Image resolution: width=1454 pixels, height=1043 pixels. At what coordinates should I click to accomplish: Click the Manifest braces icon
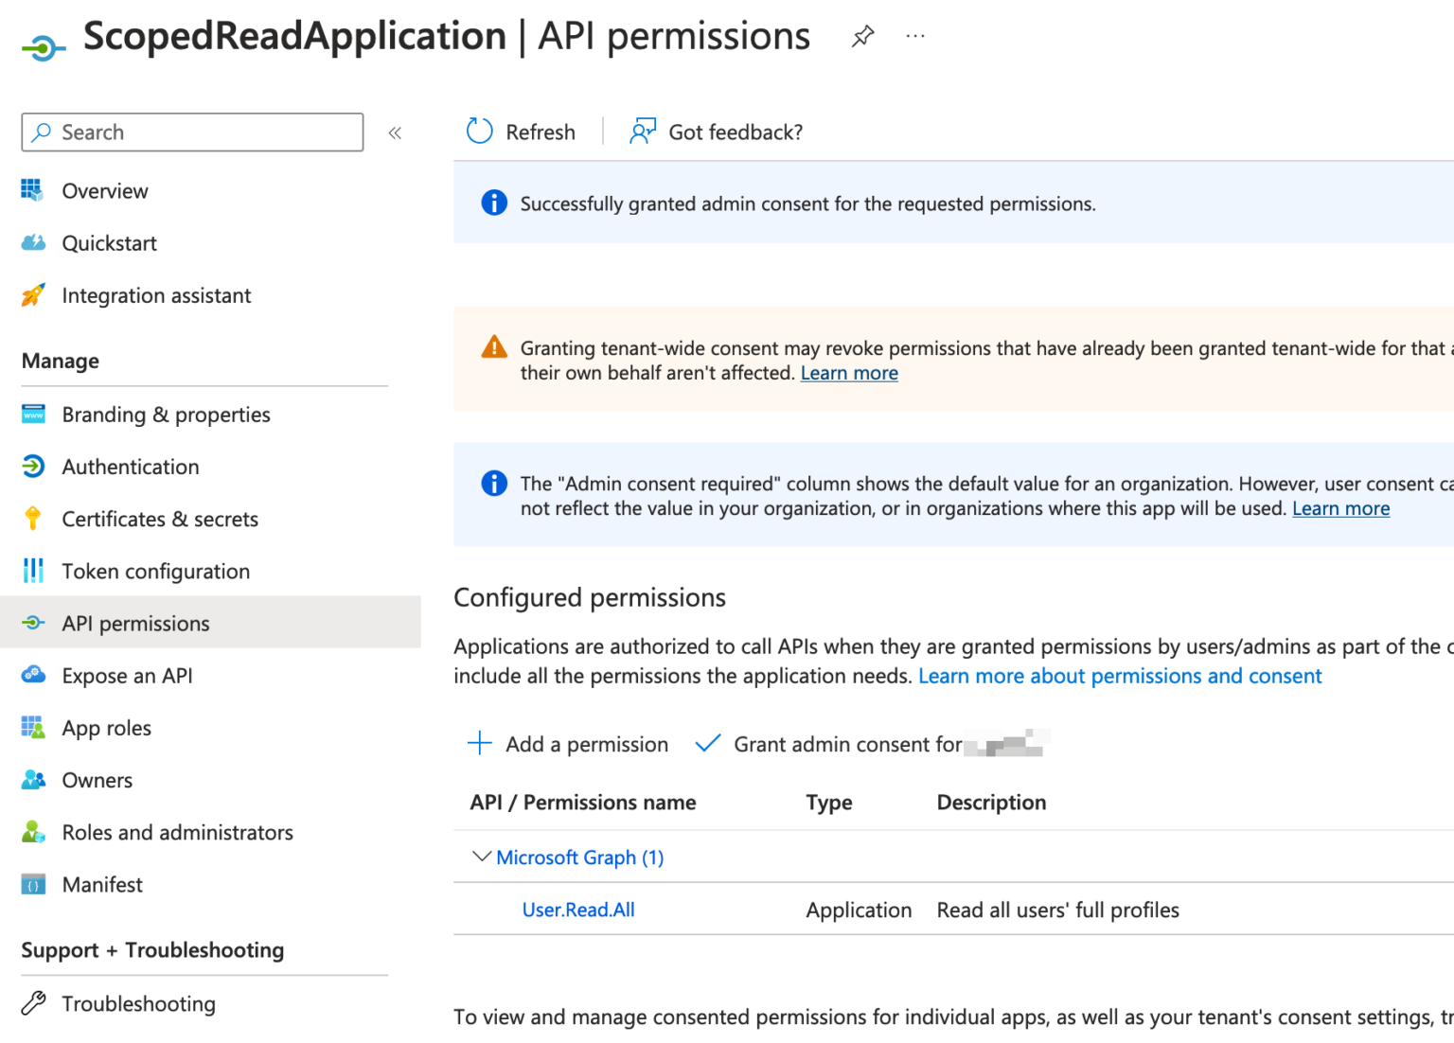tap(33, 884)
